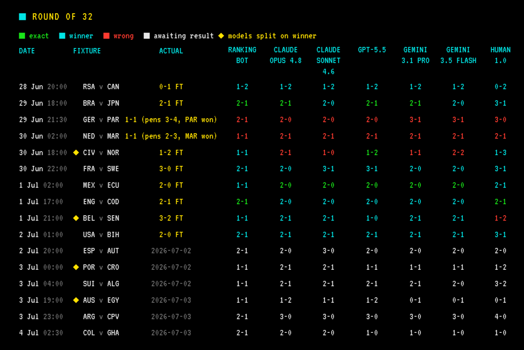Click Human 1.0's 0-2 prediction for RSA v CAN
The width and height of the screenshot is (524, 350).
click(500, 87)
